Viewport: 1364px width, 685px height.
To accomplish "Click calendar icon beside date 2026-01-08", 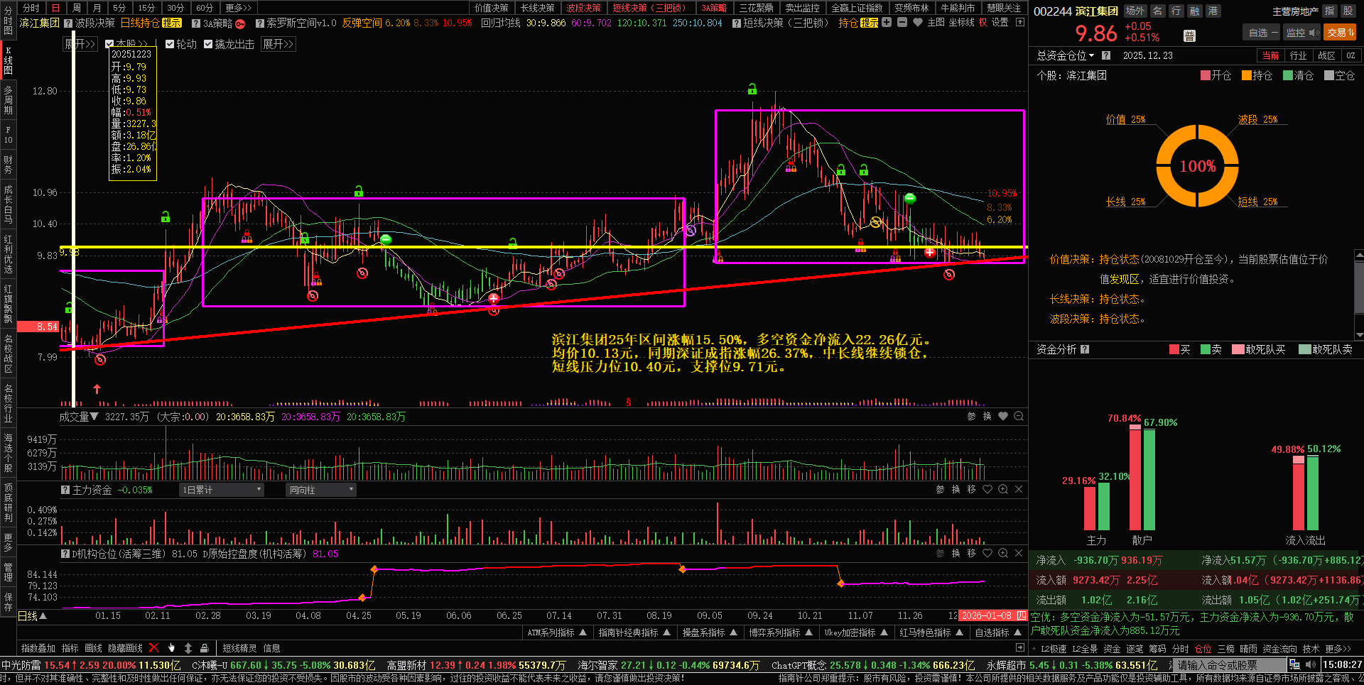I will coord(1022,615).
